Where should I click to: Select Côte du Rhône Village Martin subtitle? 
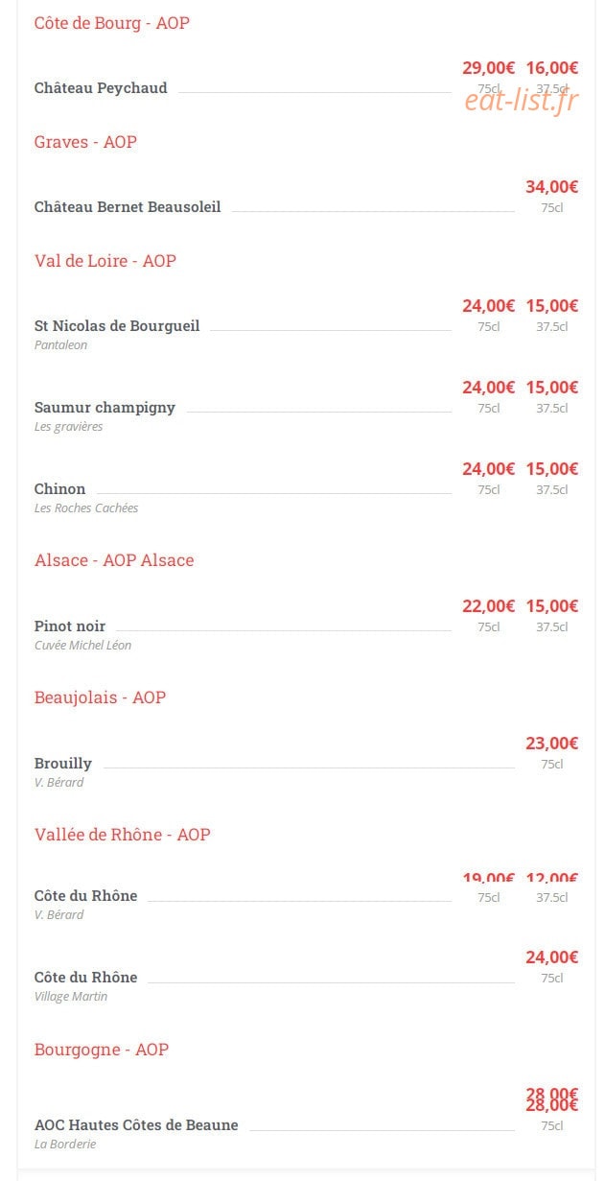71,997
